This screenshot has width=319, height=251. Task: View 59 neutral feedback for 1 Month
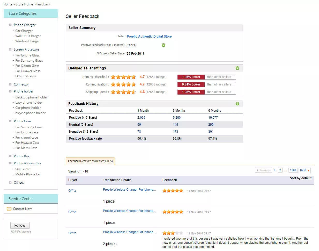[139, 125]
